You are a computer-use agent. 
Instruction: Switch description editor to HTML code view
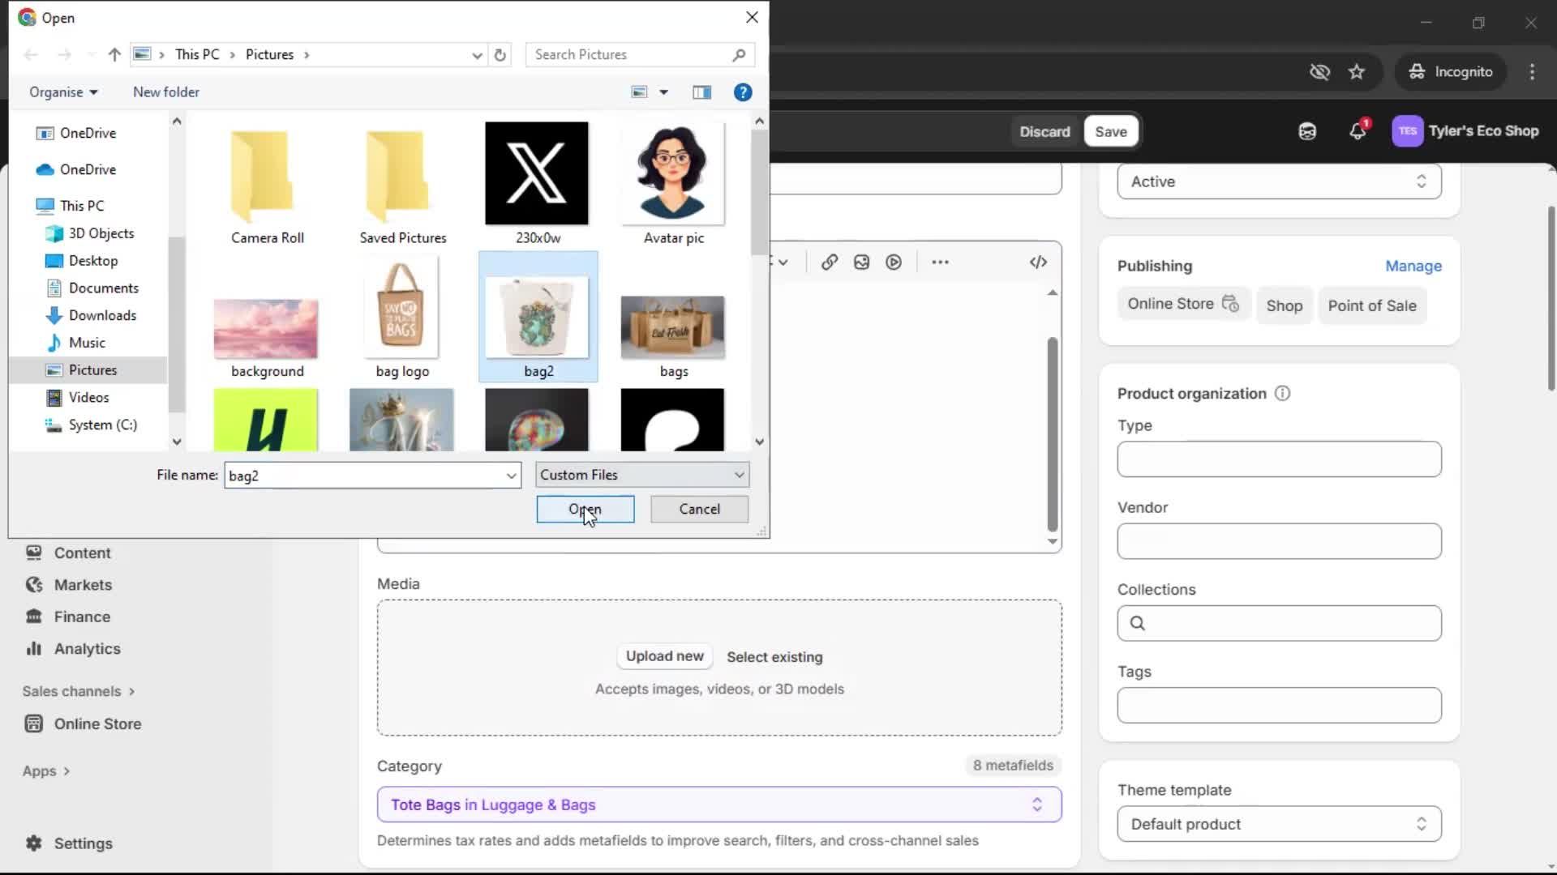[1038, 262]
